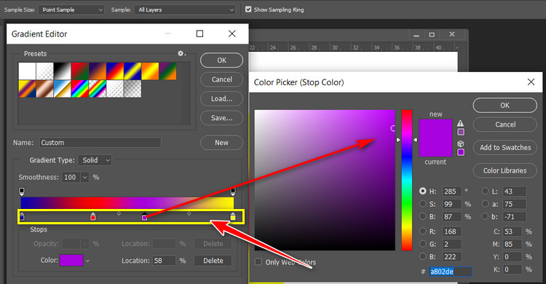Viewport: 546px width, 284px height.
Task: Select the RGB blue B radio button
Action: tap(423, 256)
